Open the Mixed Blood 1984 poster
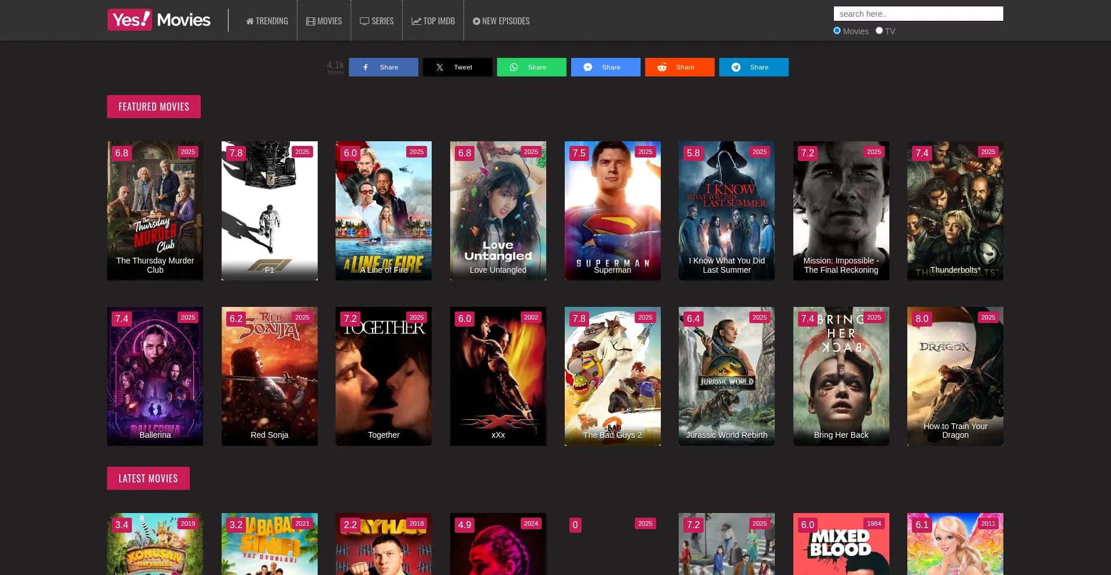This screenshot has height=575, width=1111. click(841, 544)
